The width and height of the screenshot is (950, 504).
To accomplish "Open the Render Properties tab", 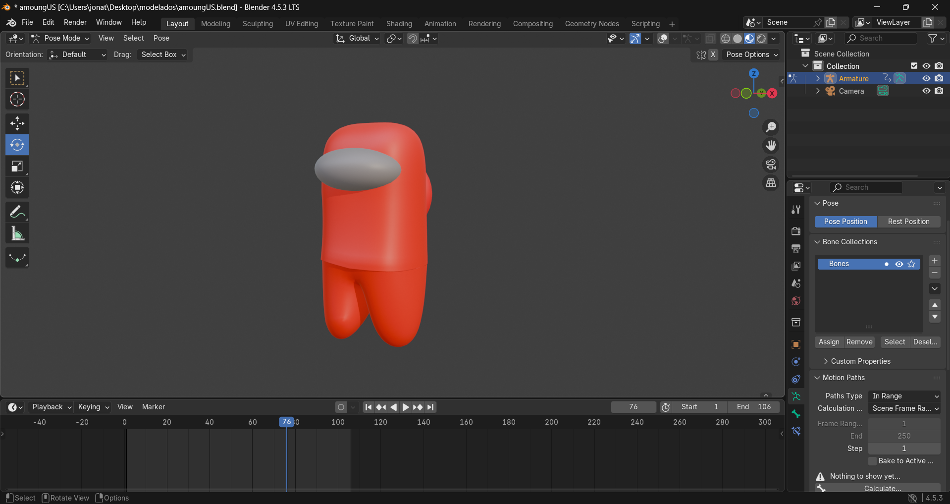I will tap(795, 230).
